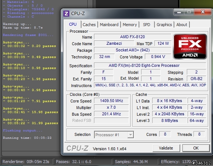
Task: Click the CPU-Z purple Z title icon
Action: pos(66,14)
